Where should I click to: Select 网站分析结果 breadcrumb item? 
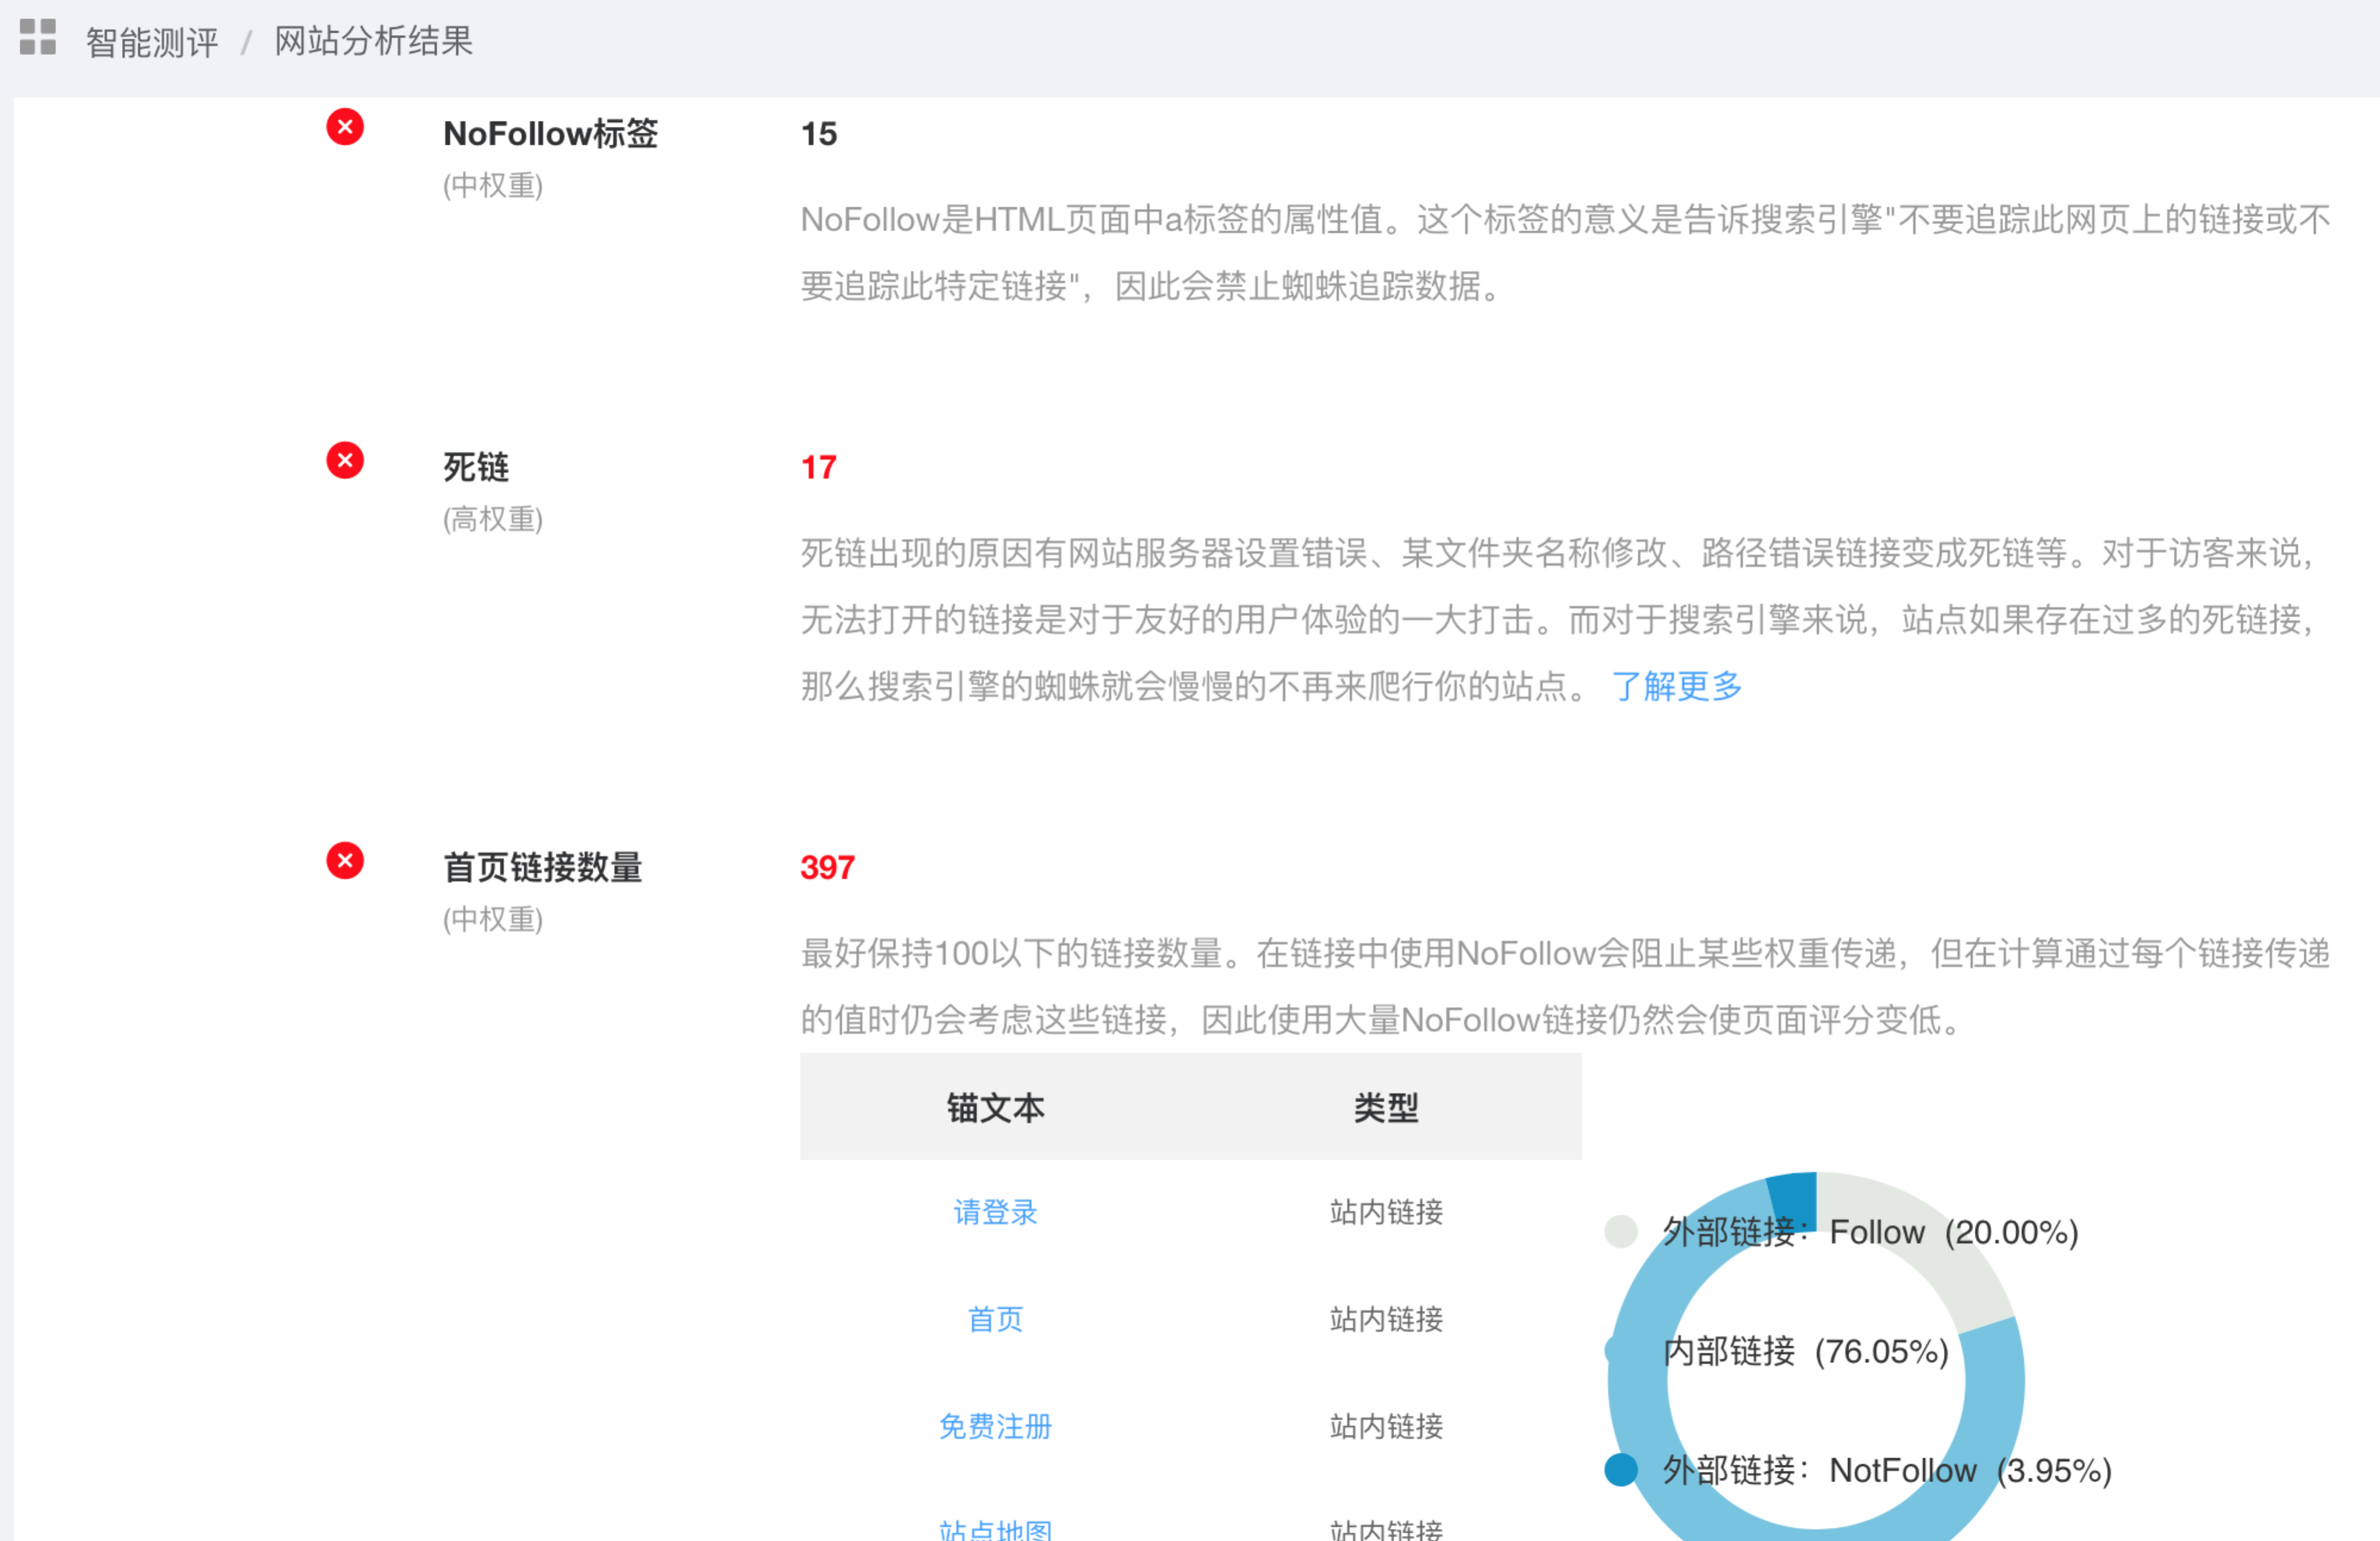pos(373,41)
